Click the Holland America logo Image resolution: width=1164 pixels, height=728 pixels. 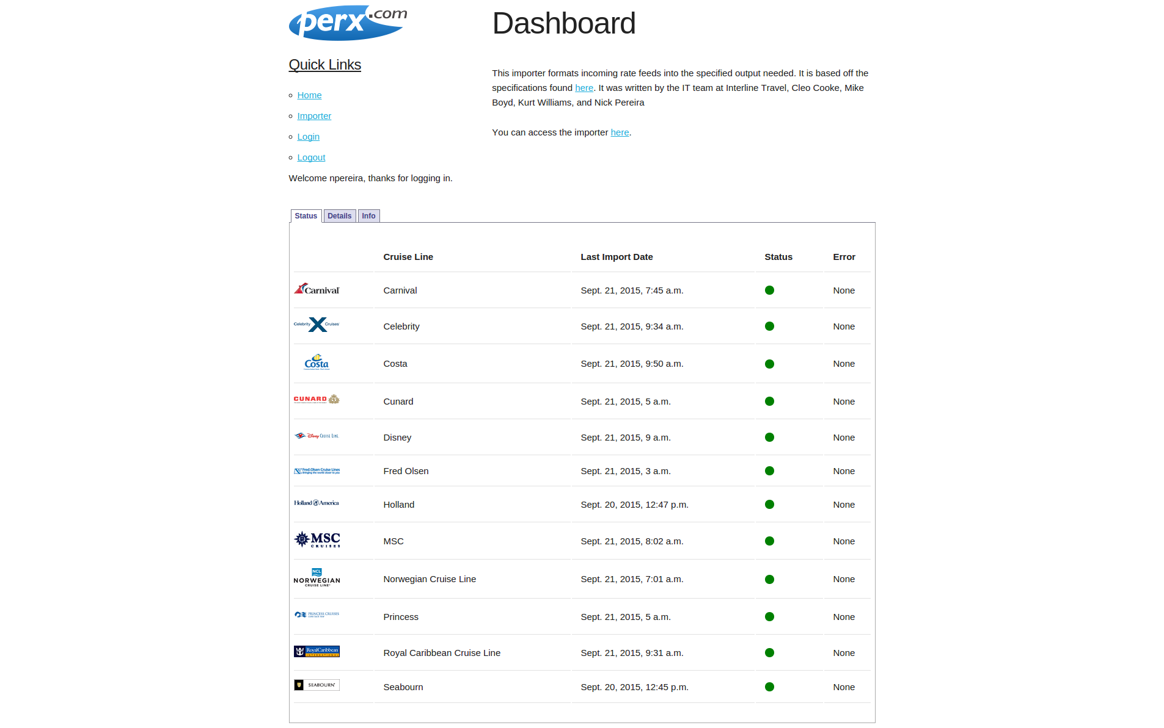317,503
